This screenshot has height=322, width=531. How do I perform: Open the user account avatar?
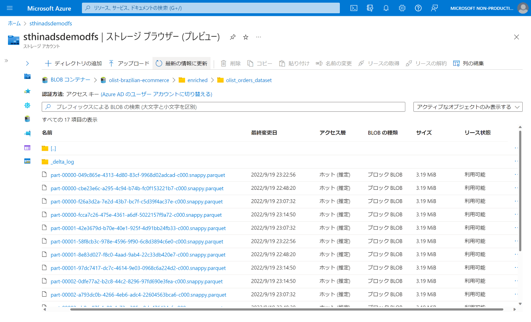[523, 8]
